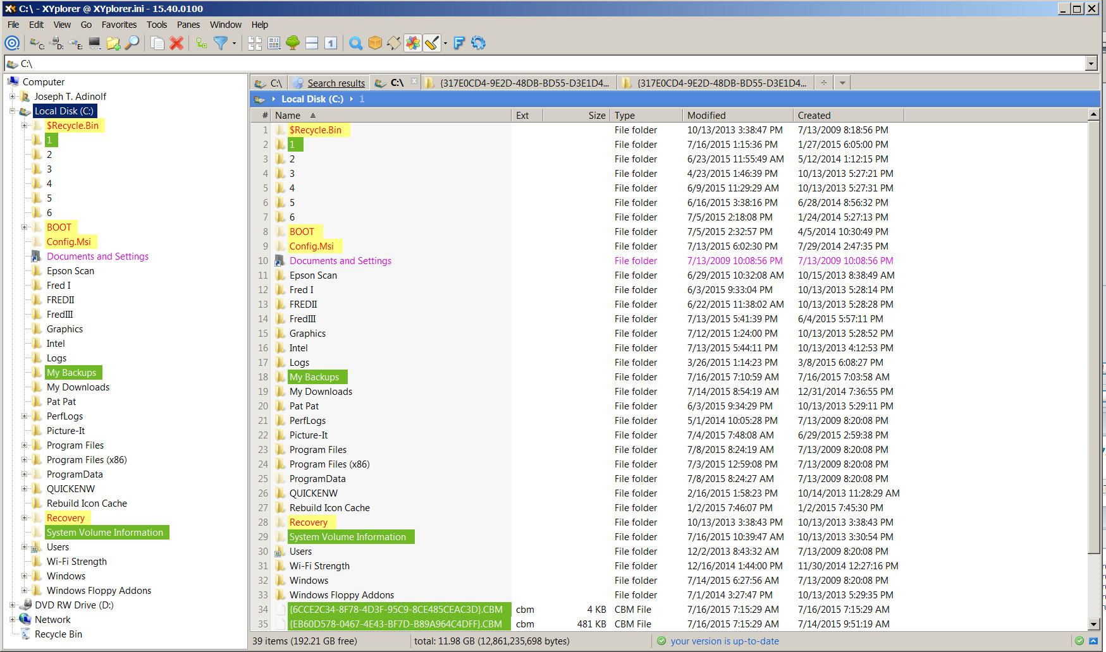Screen dimensions: 1106x652
Task: Click the branch view icon
Action: click(x=202, y=43)
